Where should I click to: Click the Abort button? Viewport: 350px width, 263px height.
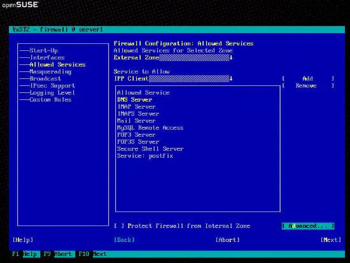point(228,240)
